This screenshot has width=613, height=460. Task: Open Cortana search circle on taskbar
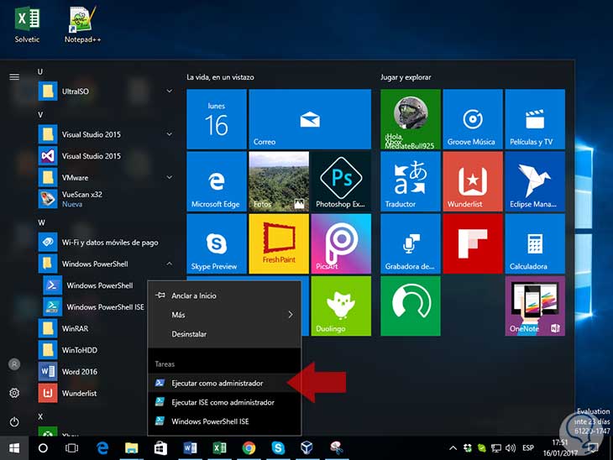(43, 448)
